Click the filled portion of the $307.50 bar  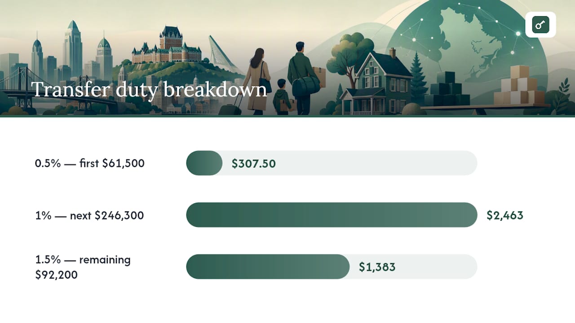click(x=204, y=163)
